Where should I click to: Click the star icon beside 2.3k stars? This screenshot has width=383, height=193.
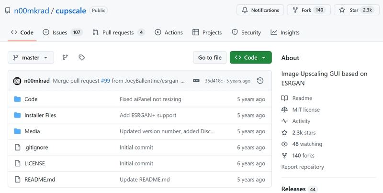284,132
